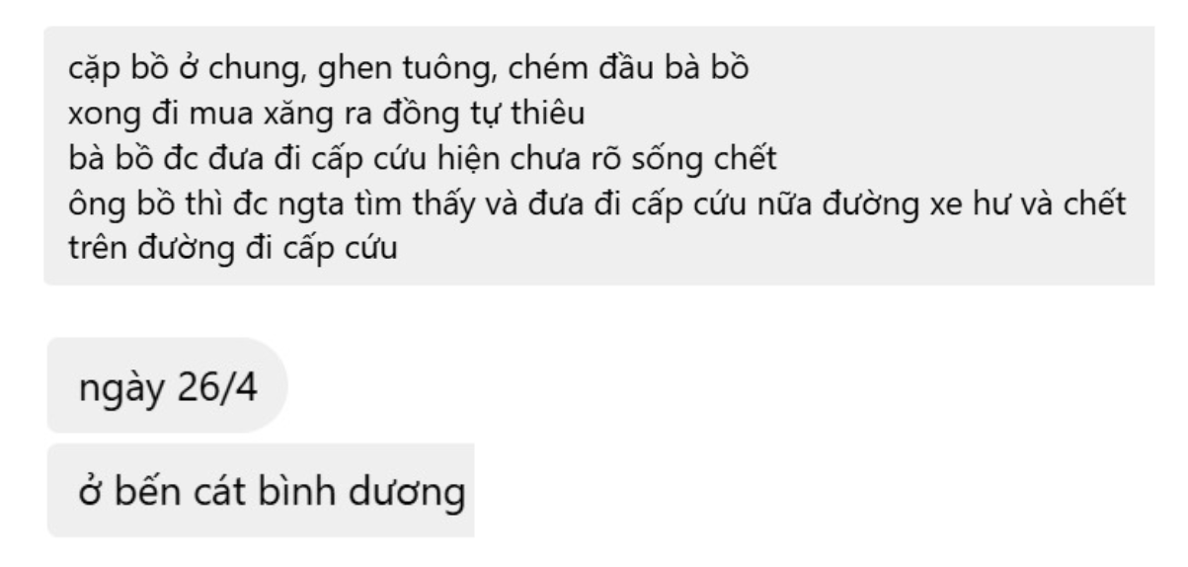Screen dimensions: 1188x567
Task: Click the line starting 'bà bồ đc đưa đi'
Action: (423, 158)
